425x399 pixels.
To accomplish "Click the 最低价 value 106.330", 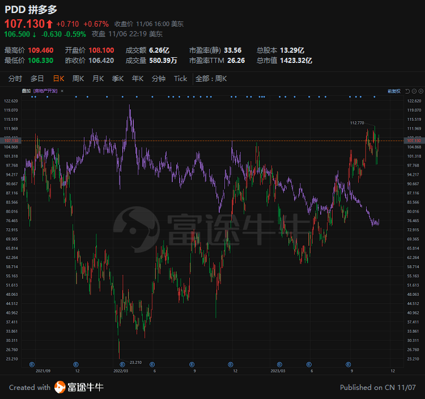I will [41, 61].
